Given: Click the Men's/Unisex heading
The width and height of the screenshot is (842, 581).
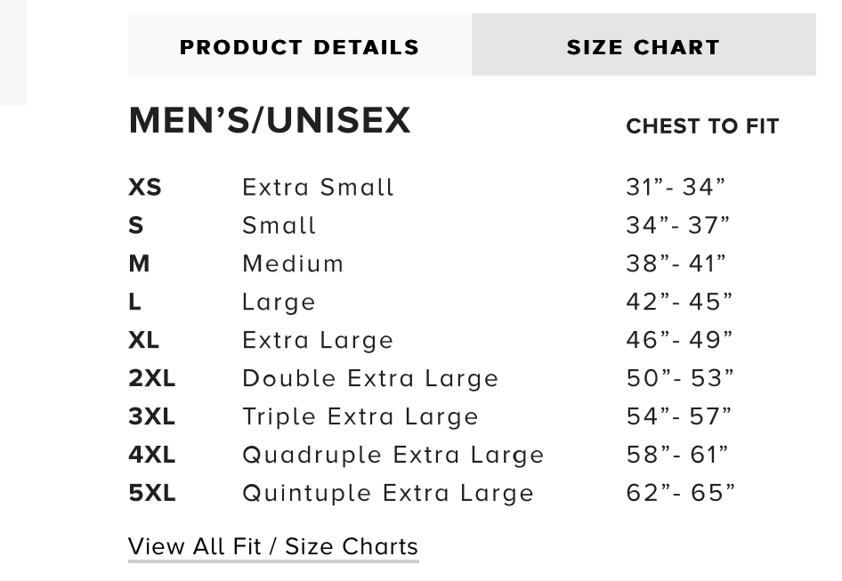Looking at the screenshot, I should [270, 121].
